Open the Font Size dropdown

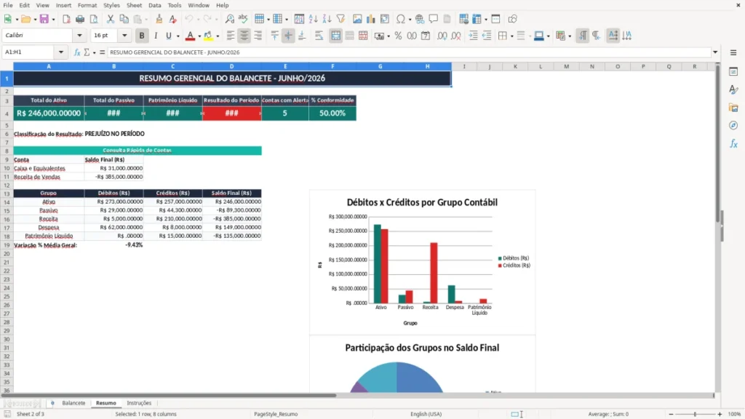(124, 35)
